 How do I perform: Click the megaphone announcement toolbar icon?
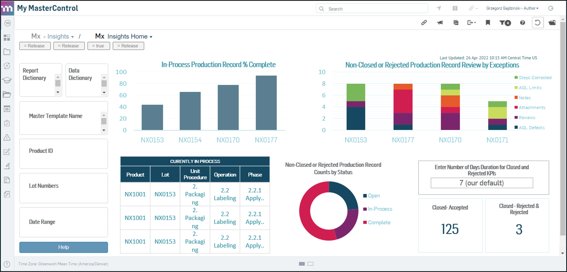point(440,23)
